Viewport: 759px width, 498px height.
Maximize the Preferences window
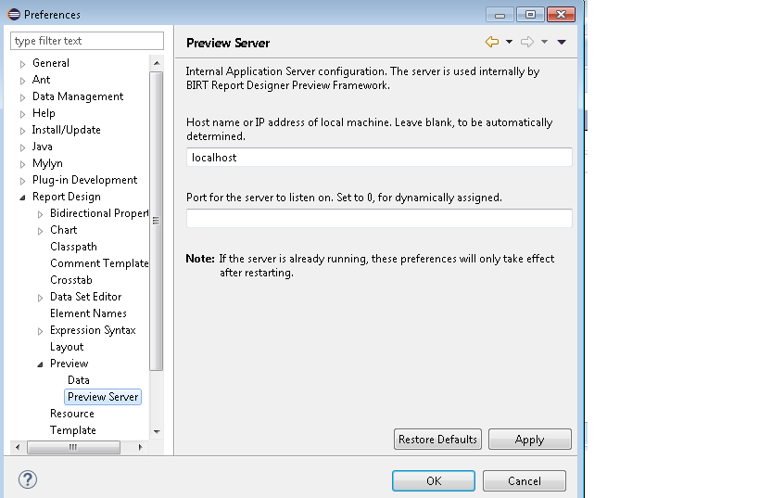(530, 15)
